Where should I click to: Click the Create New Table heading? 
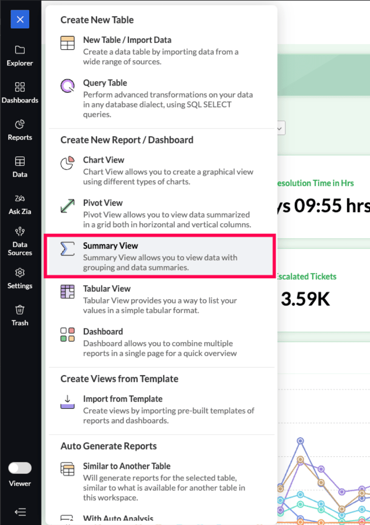pos(97,20)
